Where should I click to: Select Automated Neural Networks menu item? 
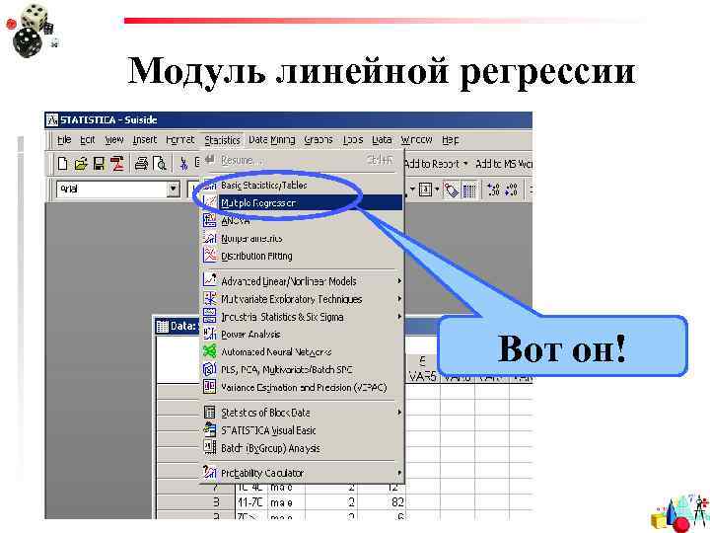click(x=302, y=352)
